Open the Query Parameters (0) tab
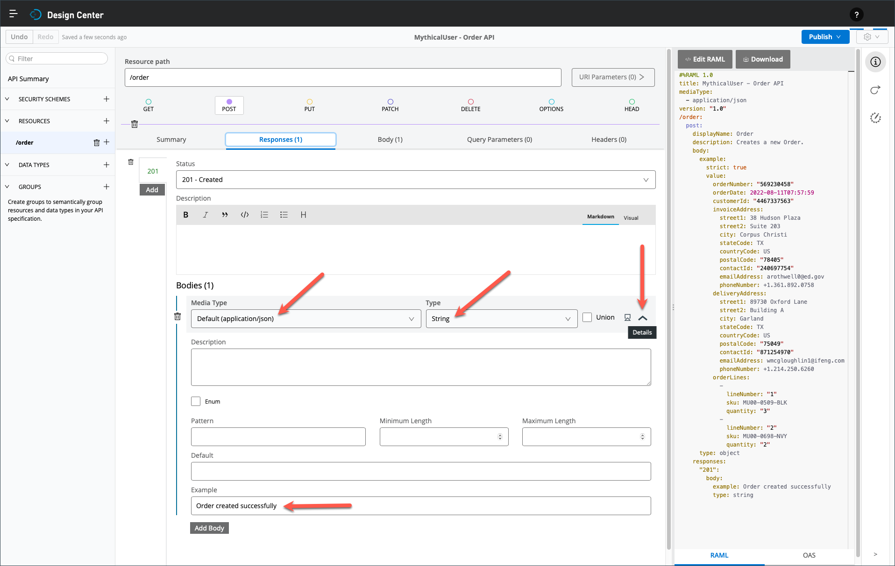This screenshot has width=895, height=566. [499, 140]
